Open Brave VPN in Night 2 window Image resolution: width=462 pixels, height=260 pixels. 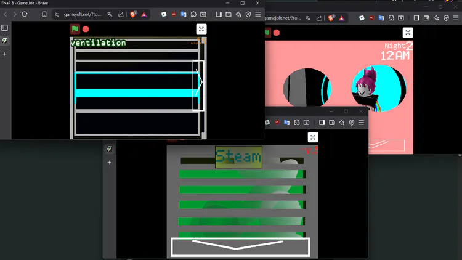pyautogui.click(x=446, y=18)
